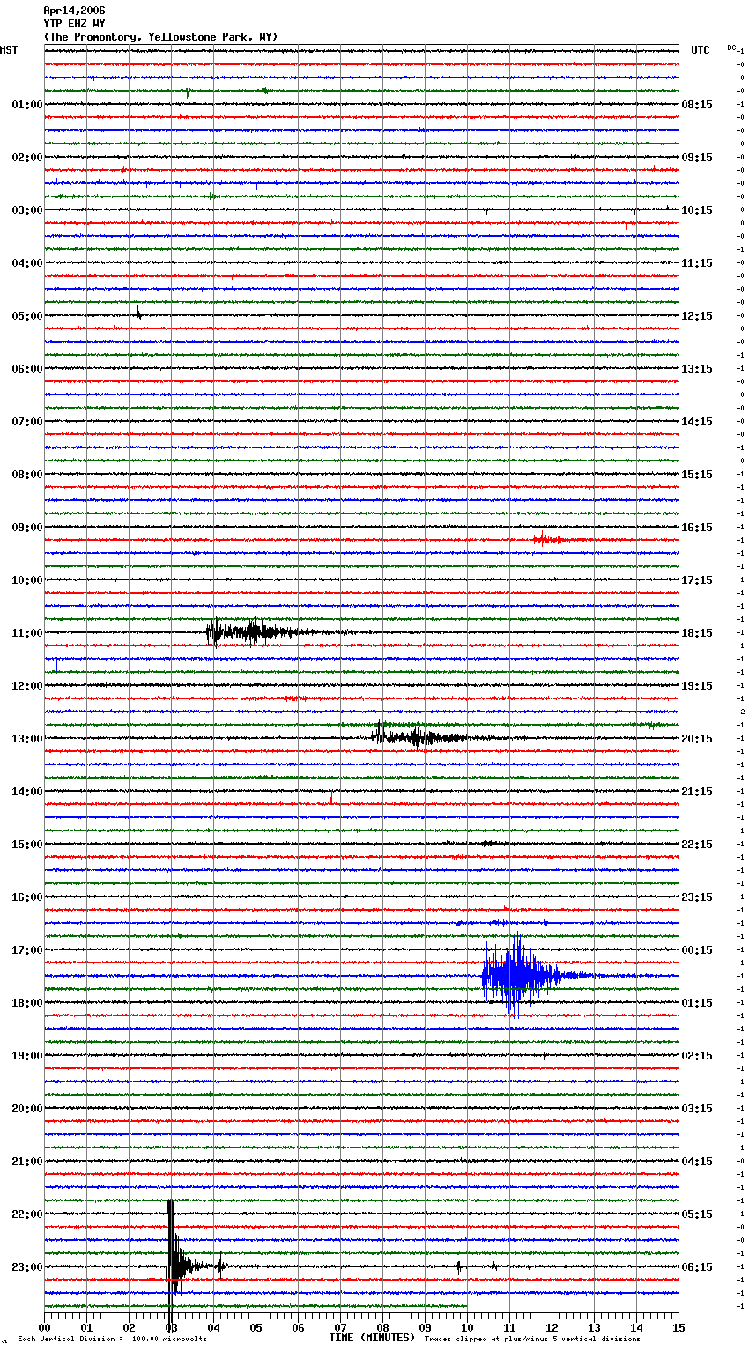The height and width of the screenshot is (1351, 749).
Task: Click the '05:15' UTC time label
Action: pos(697,1214)
